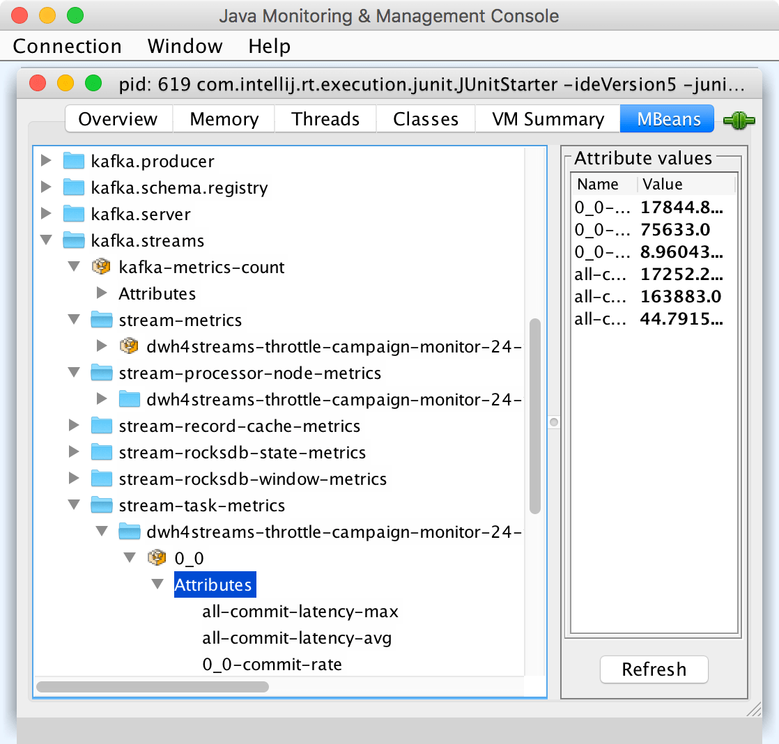The height and width of the screenshot is (744, 779).
Task: Open the Window menu
Action: click(185, 46)
